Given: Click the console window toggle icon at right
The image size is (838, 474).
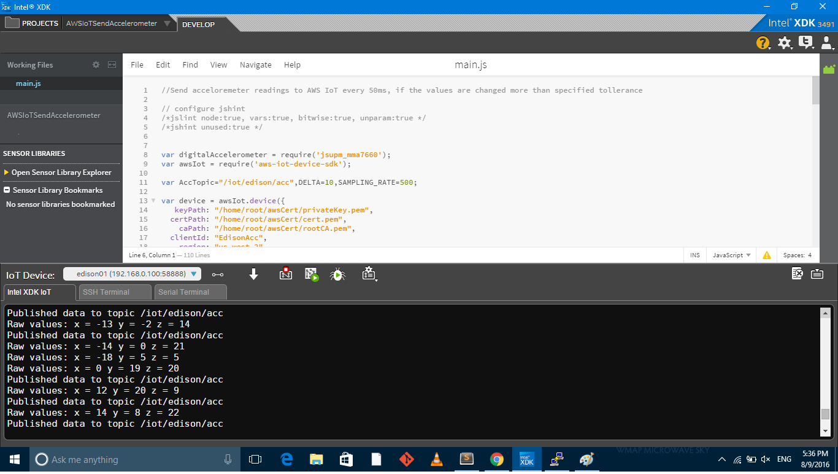Looking at the screenshot, I should (817, 274).
